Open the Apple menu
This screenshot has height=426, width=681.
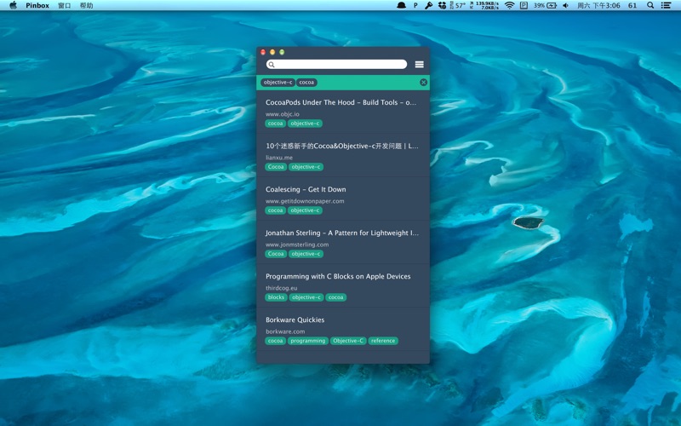coord(13,5)
